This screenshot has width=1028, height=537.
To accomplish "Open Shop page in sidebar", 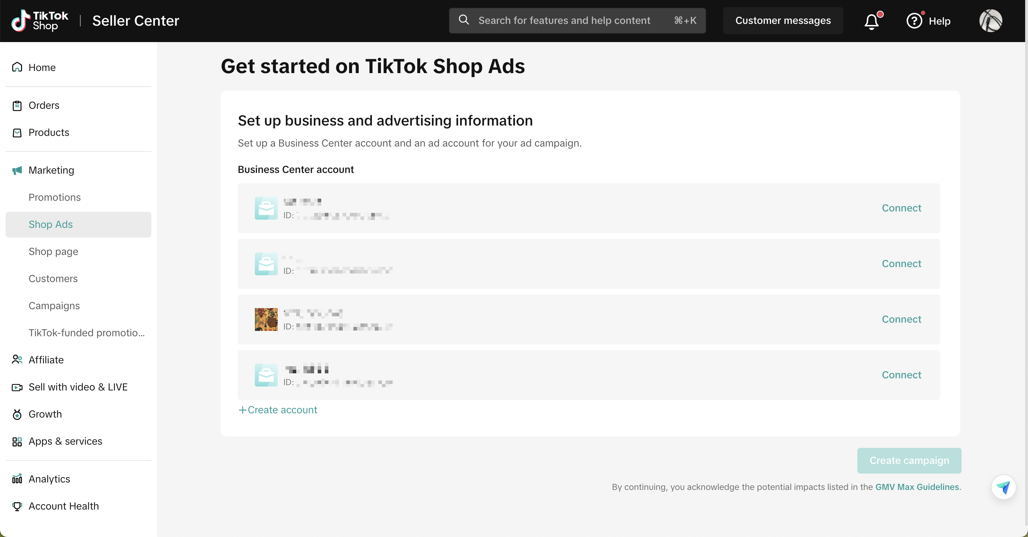I will click(x=53, y=251).
